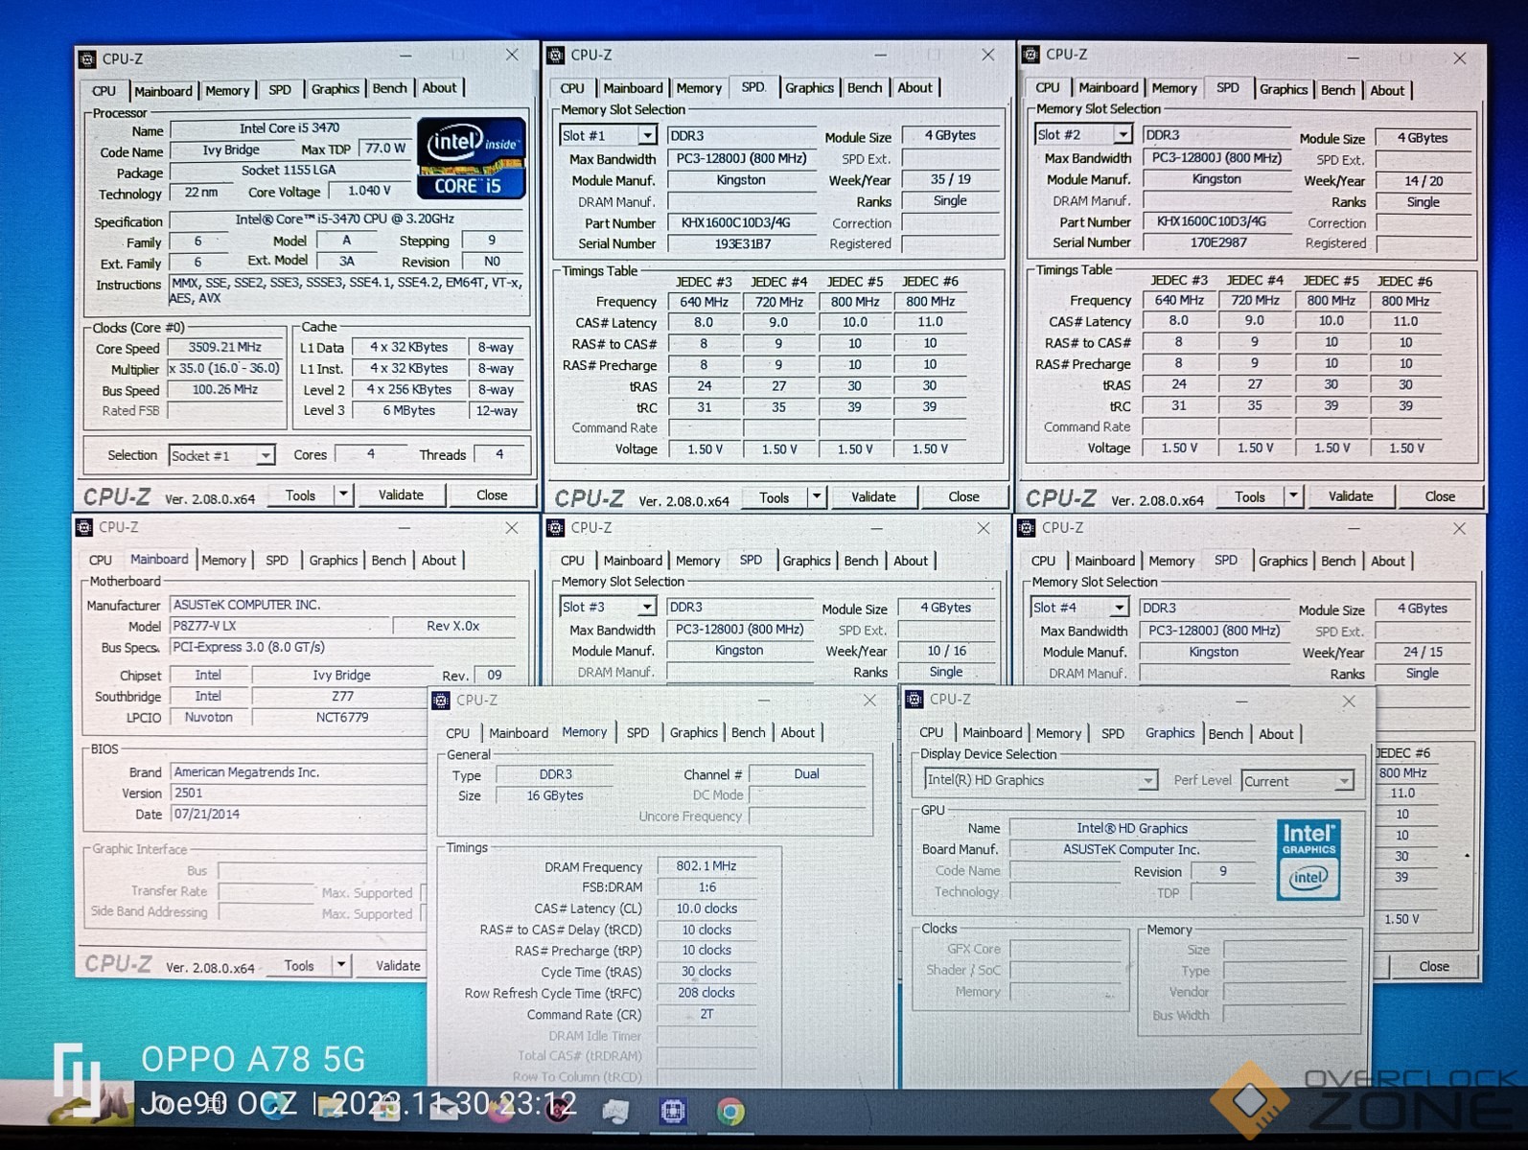This screenshot has height=1150, width=1528.
Task: Open Mainboard tab in the Graphics window
Action: coord(992,732)
